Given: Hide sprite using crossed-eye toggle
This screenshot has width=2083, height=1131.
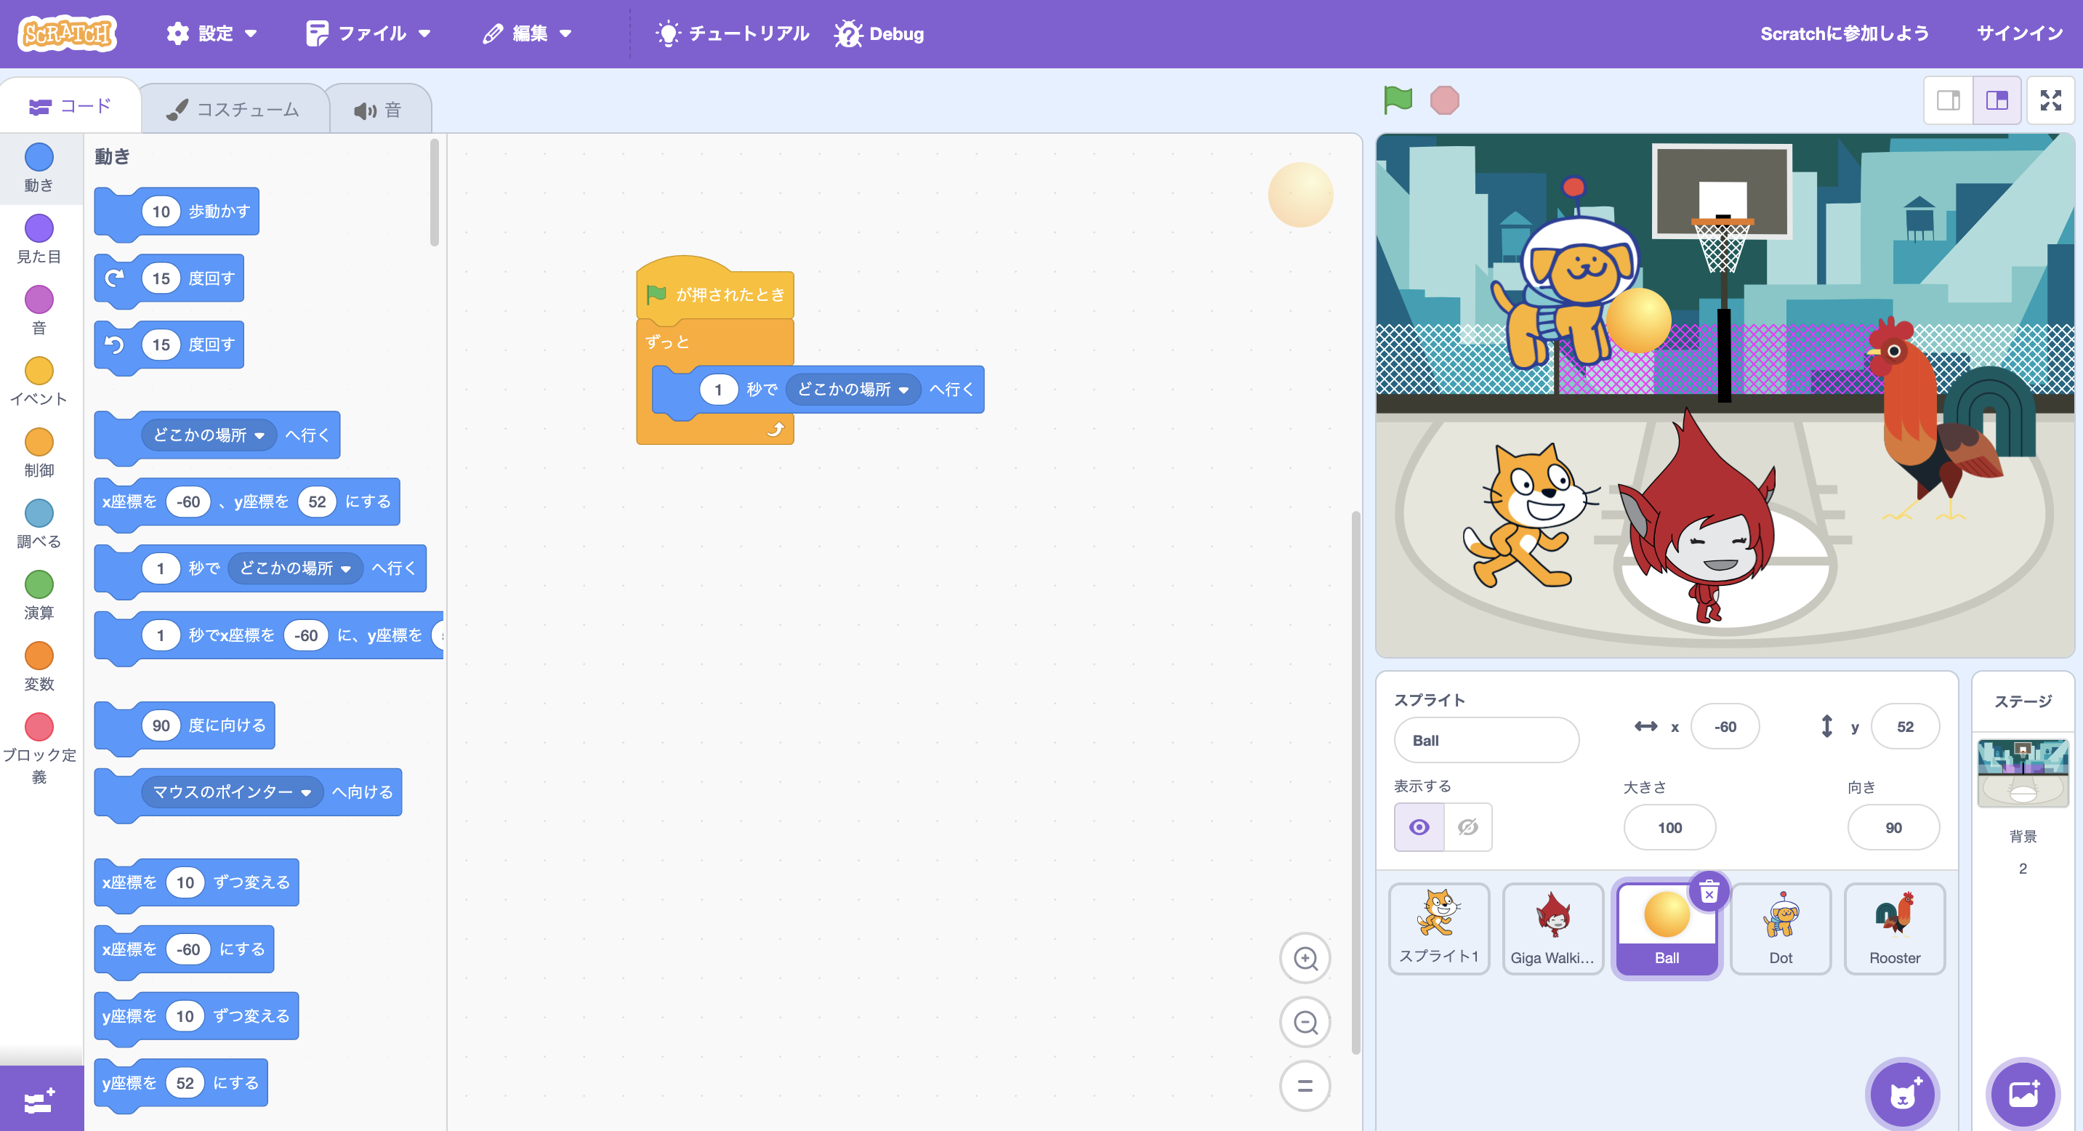Looking at the screenshot, I should (1467, 827).
